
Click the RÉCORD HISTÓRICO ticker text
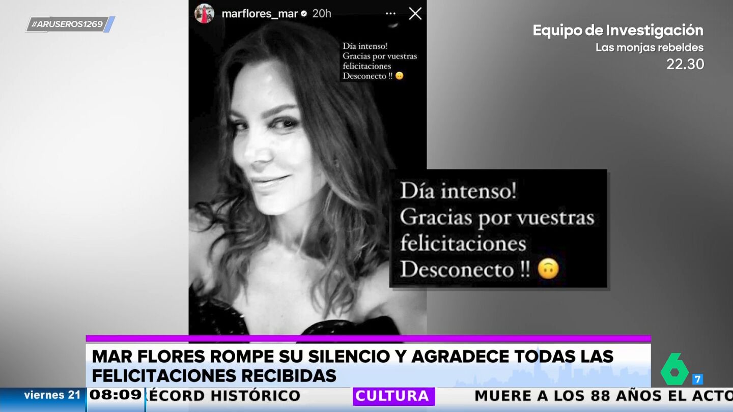pyautogui.click(x=223, y=396)
